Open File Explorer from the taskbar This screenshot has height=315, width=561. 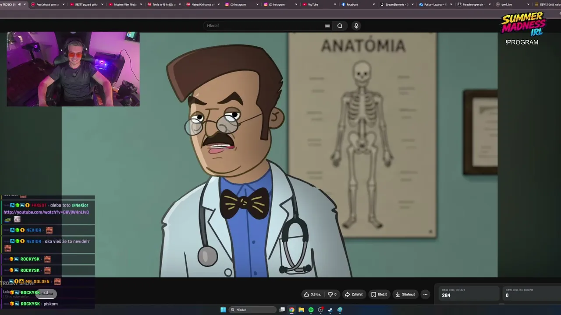pos(302,310)
